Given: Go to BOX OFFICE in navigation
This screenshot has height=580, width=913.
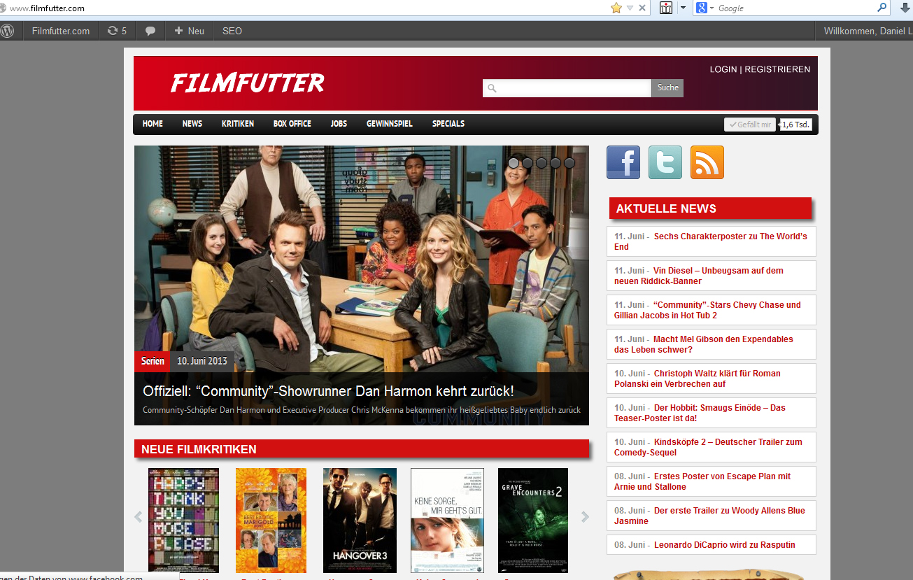Looking at the screenshot, I should point(292,124).
